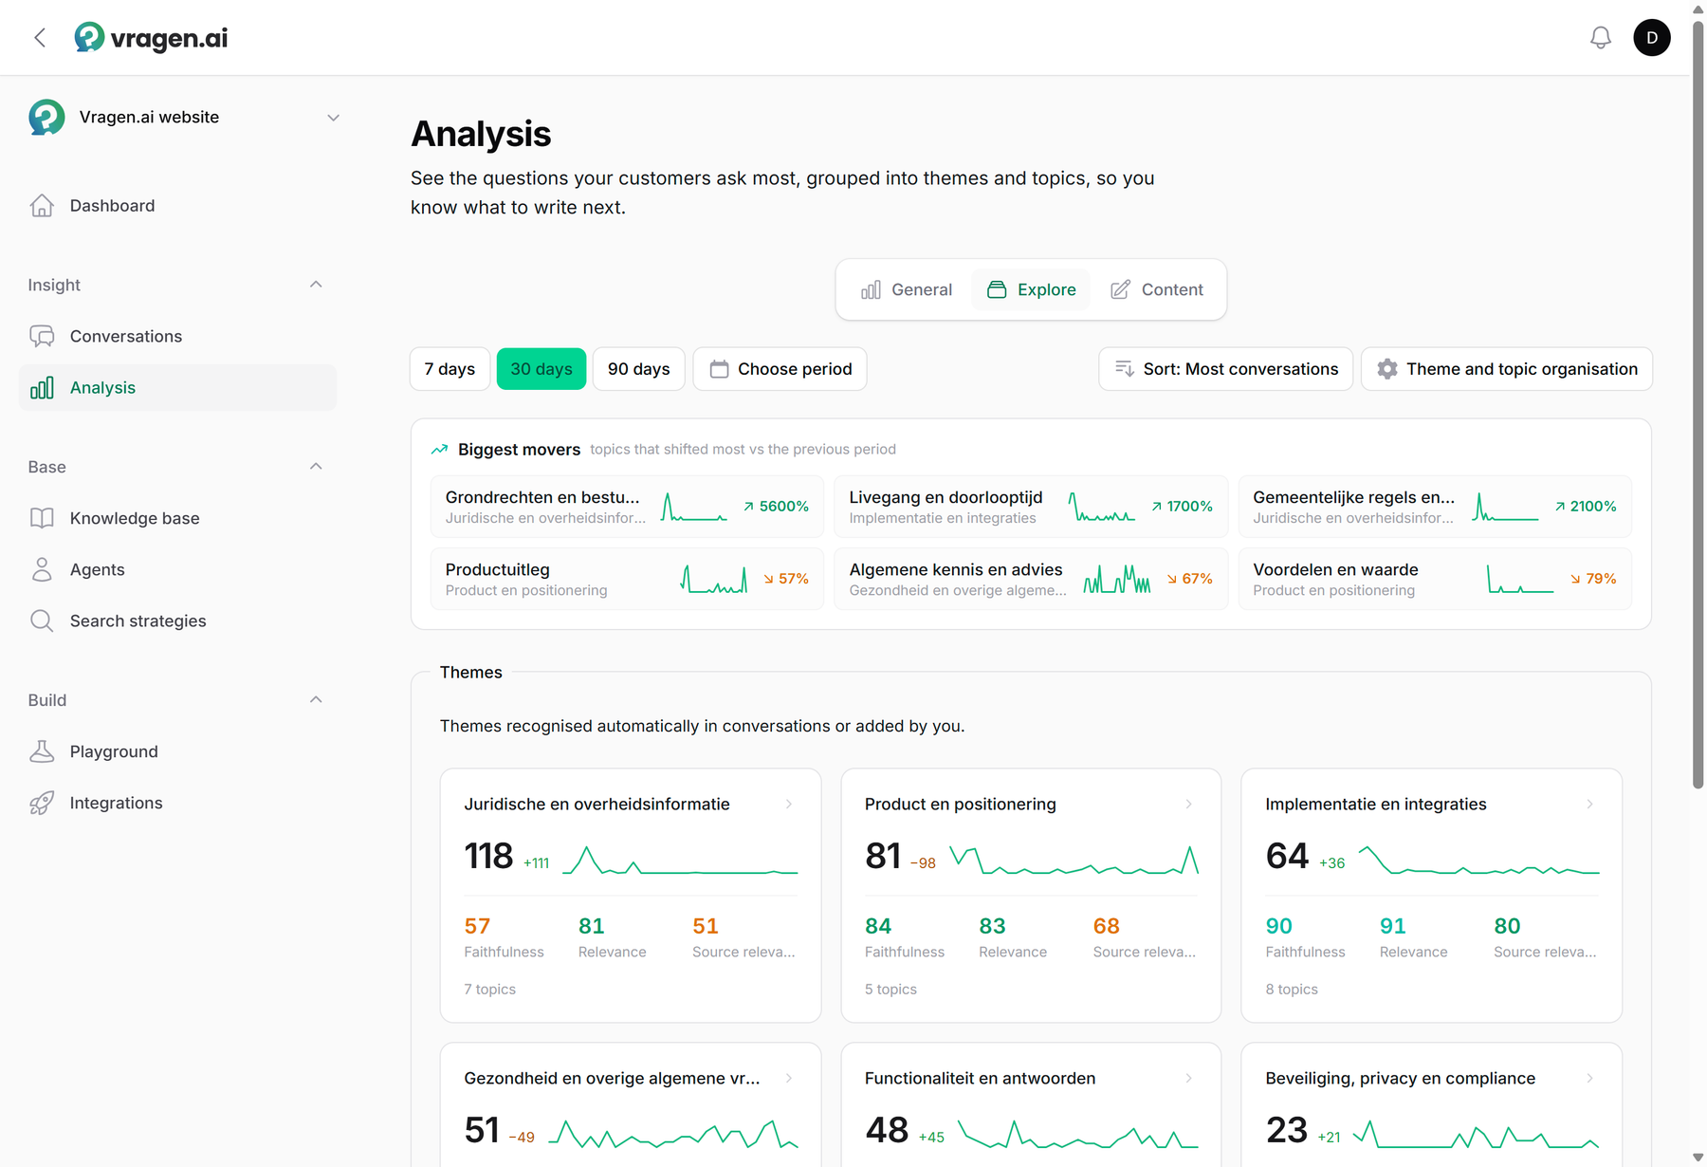Screen dimensions: 1707x1167
Task: Open Algemene kennis en advies mover card
Action: (1031, 579)
